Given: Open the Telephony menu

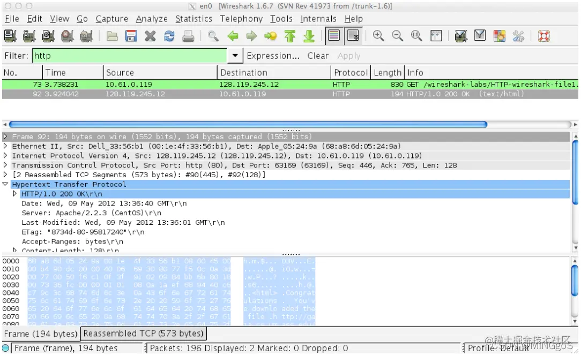Looking at the screenshot, I should point(241,19).
